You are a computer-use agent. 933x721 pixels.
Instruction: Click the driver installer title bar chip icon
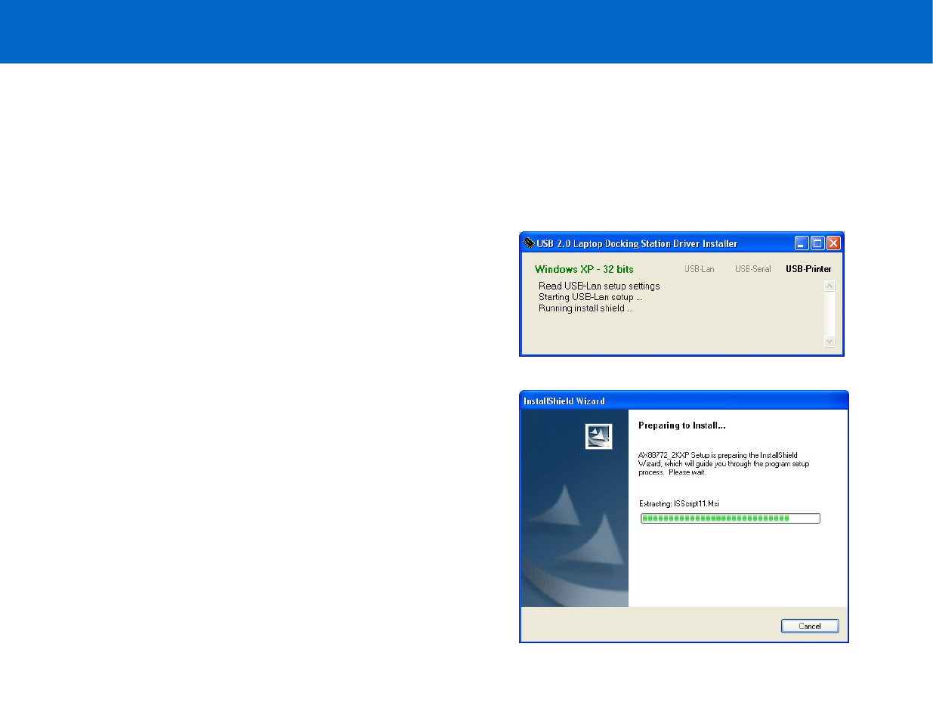point(529,243)
